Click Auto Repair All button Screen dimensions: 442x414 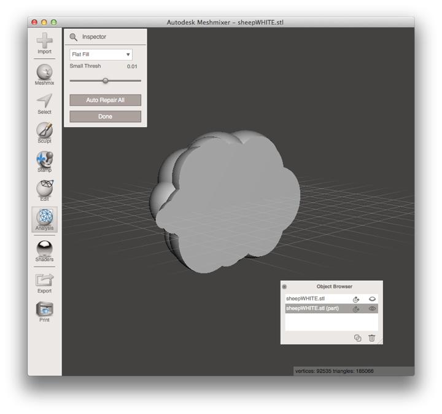pyautogui.click(x=105, y=100)
